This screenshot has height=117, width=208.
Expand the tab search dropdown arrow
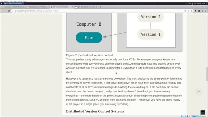click(195, 7)
